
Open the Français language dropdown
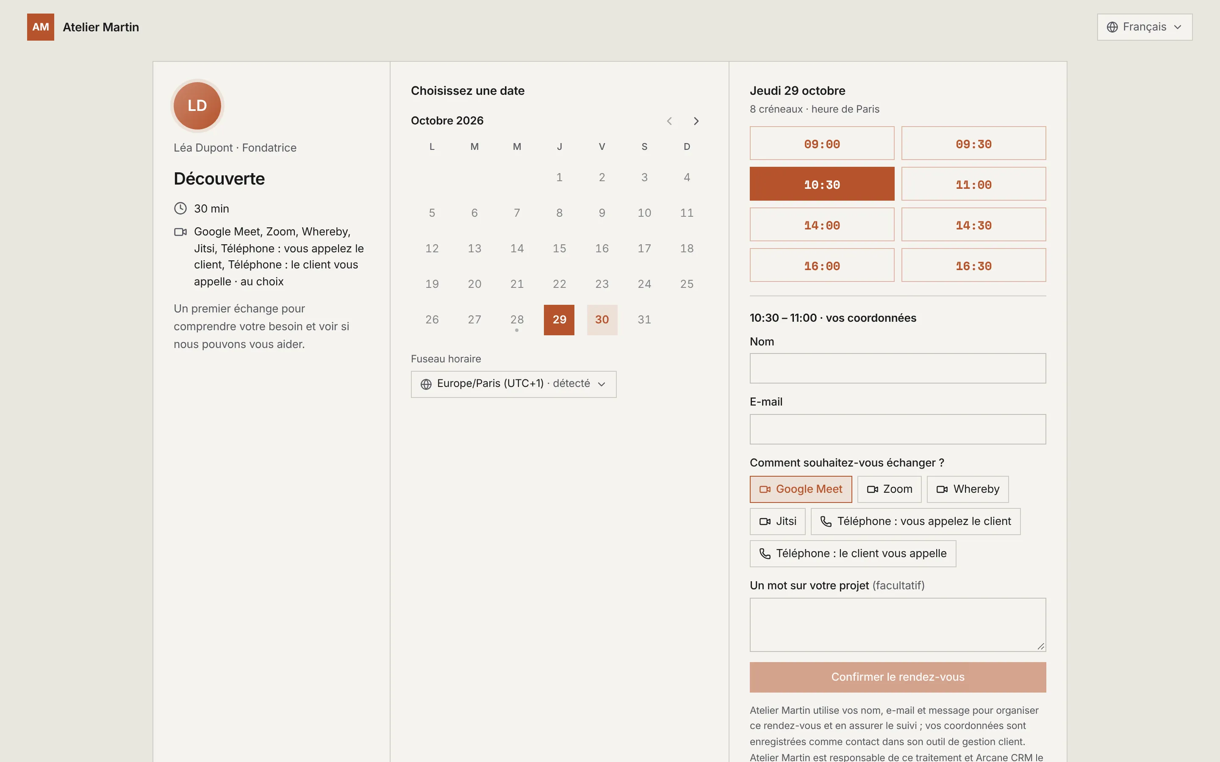point(1144,27)
